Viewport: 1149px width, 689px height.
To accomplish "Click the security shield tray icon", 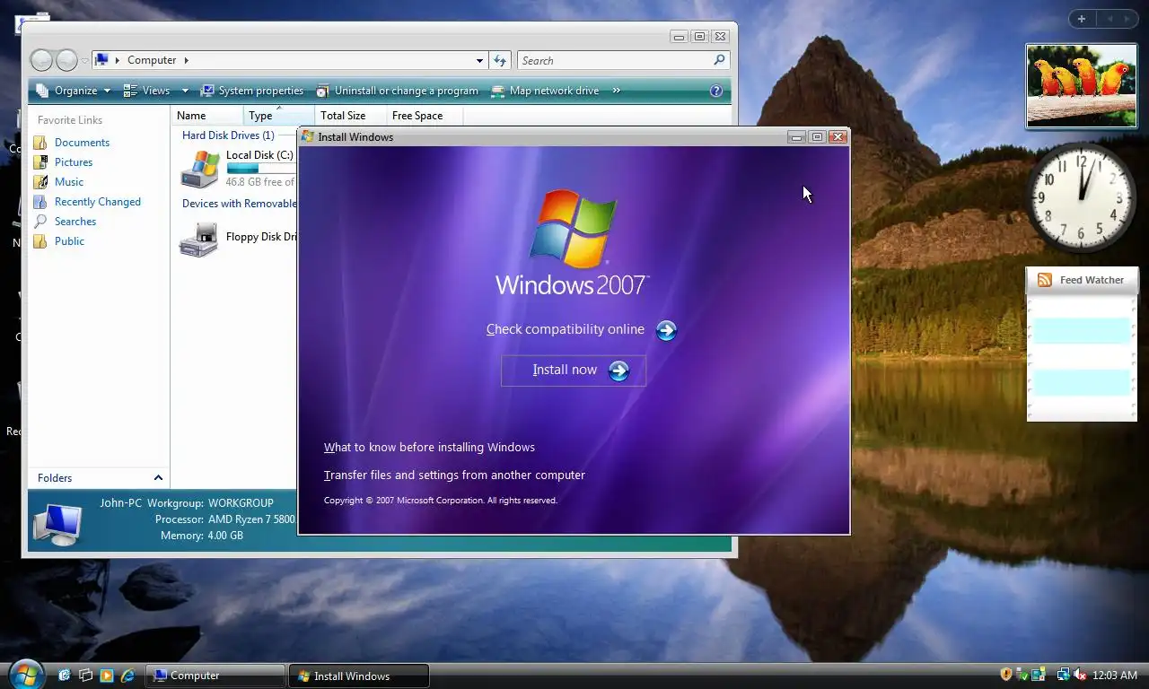I will [1006, 675].
